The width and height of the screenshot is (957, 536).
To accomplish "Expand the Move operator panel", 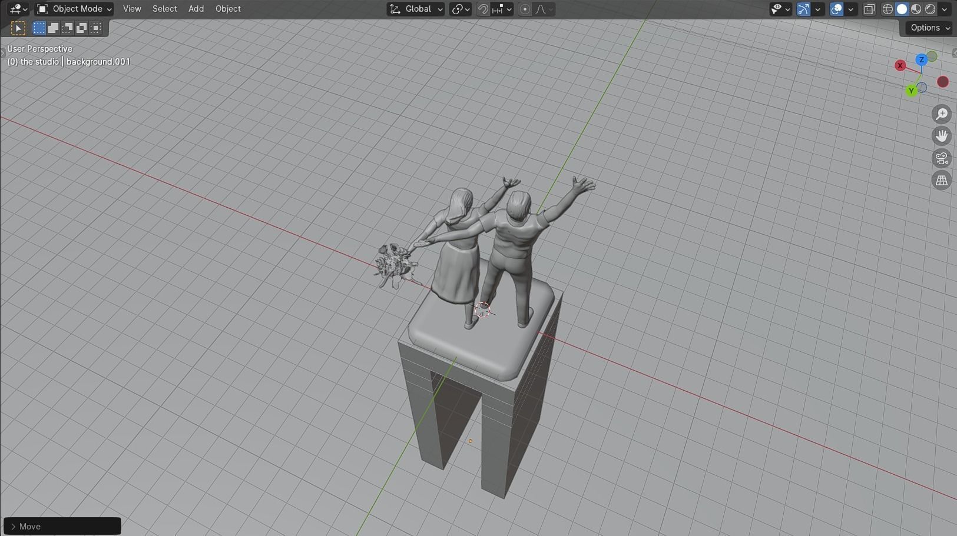I will tap(62, 526).
